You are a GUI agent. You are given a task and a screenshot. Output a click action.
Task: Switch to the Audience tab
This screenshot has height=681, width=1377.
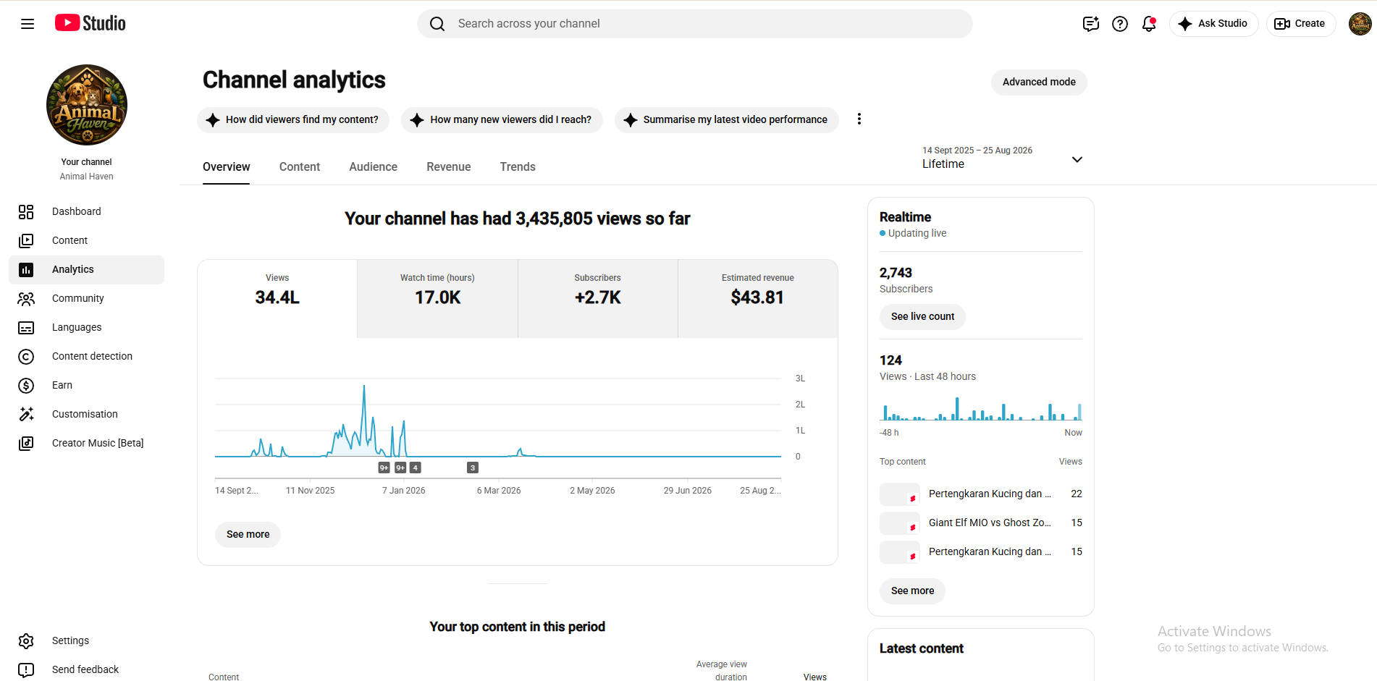coord(373,167)
